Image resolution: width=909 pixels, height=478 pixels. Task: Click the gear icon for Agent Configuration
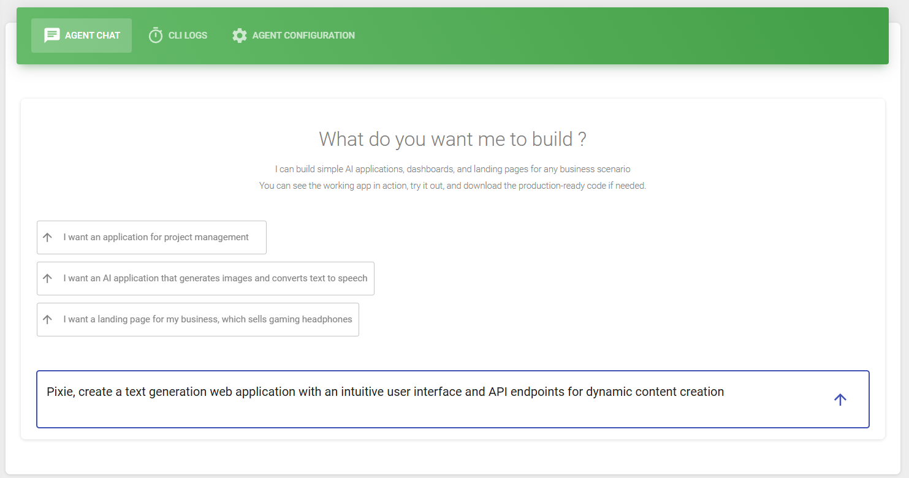(239, 36)
